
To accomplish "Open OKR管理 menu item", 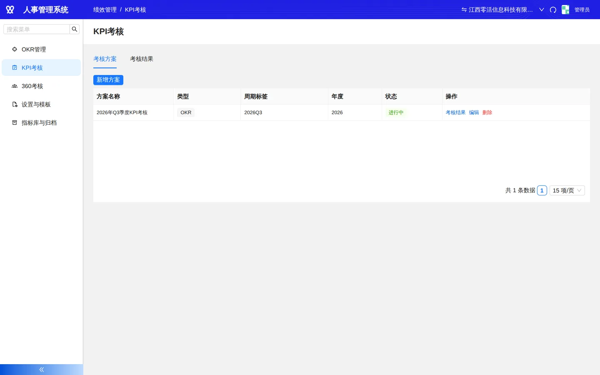I will point(41,49).
